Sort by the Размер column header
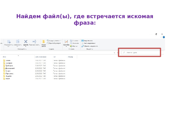The height and width of the screenshot is (129, 172). pos(70,57)
